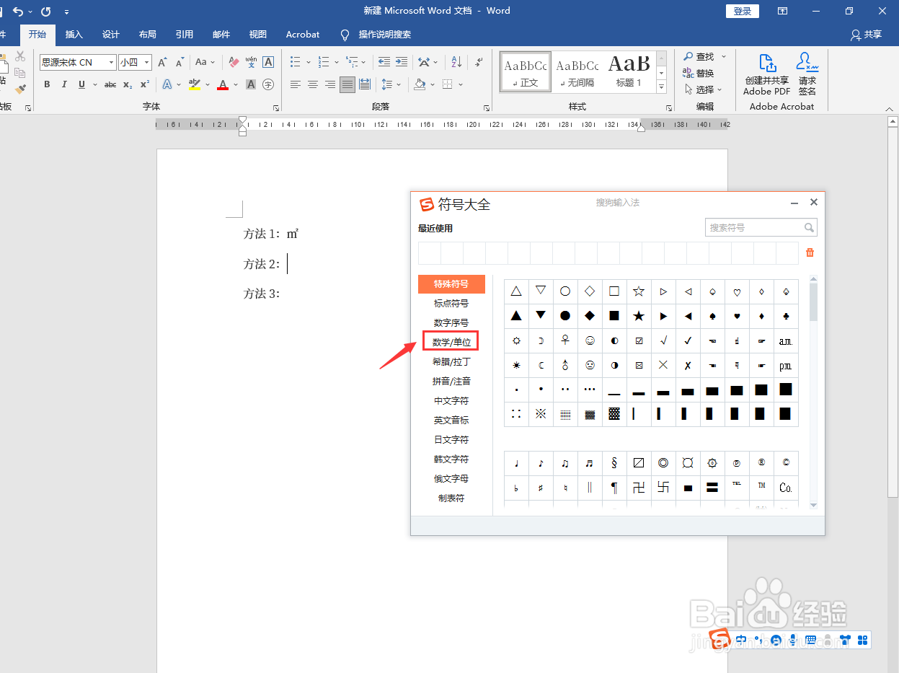Switch to the 设计 tab

(111, 35)
